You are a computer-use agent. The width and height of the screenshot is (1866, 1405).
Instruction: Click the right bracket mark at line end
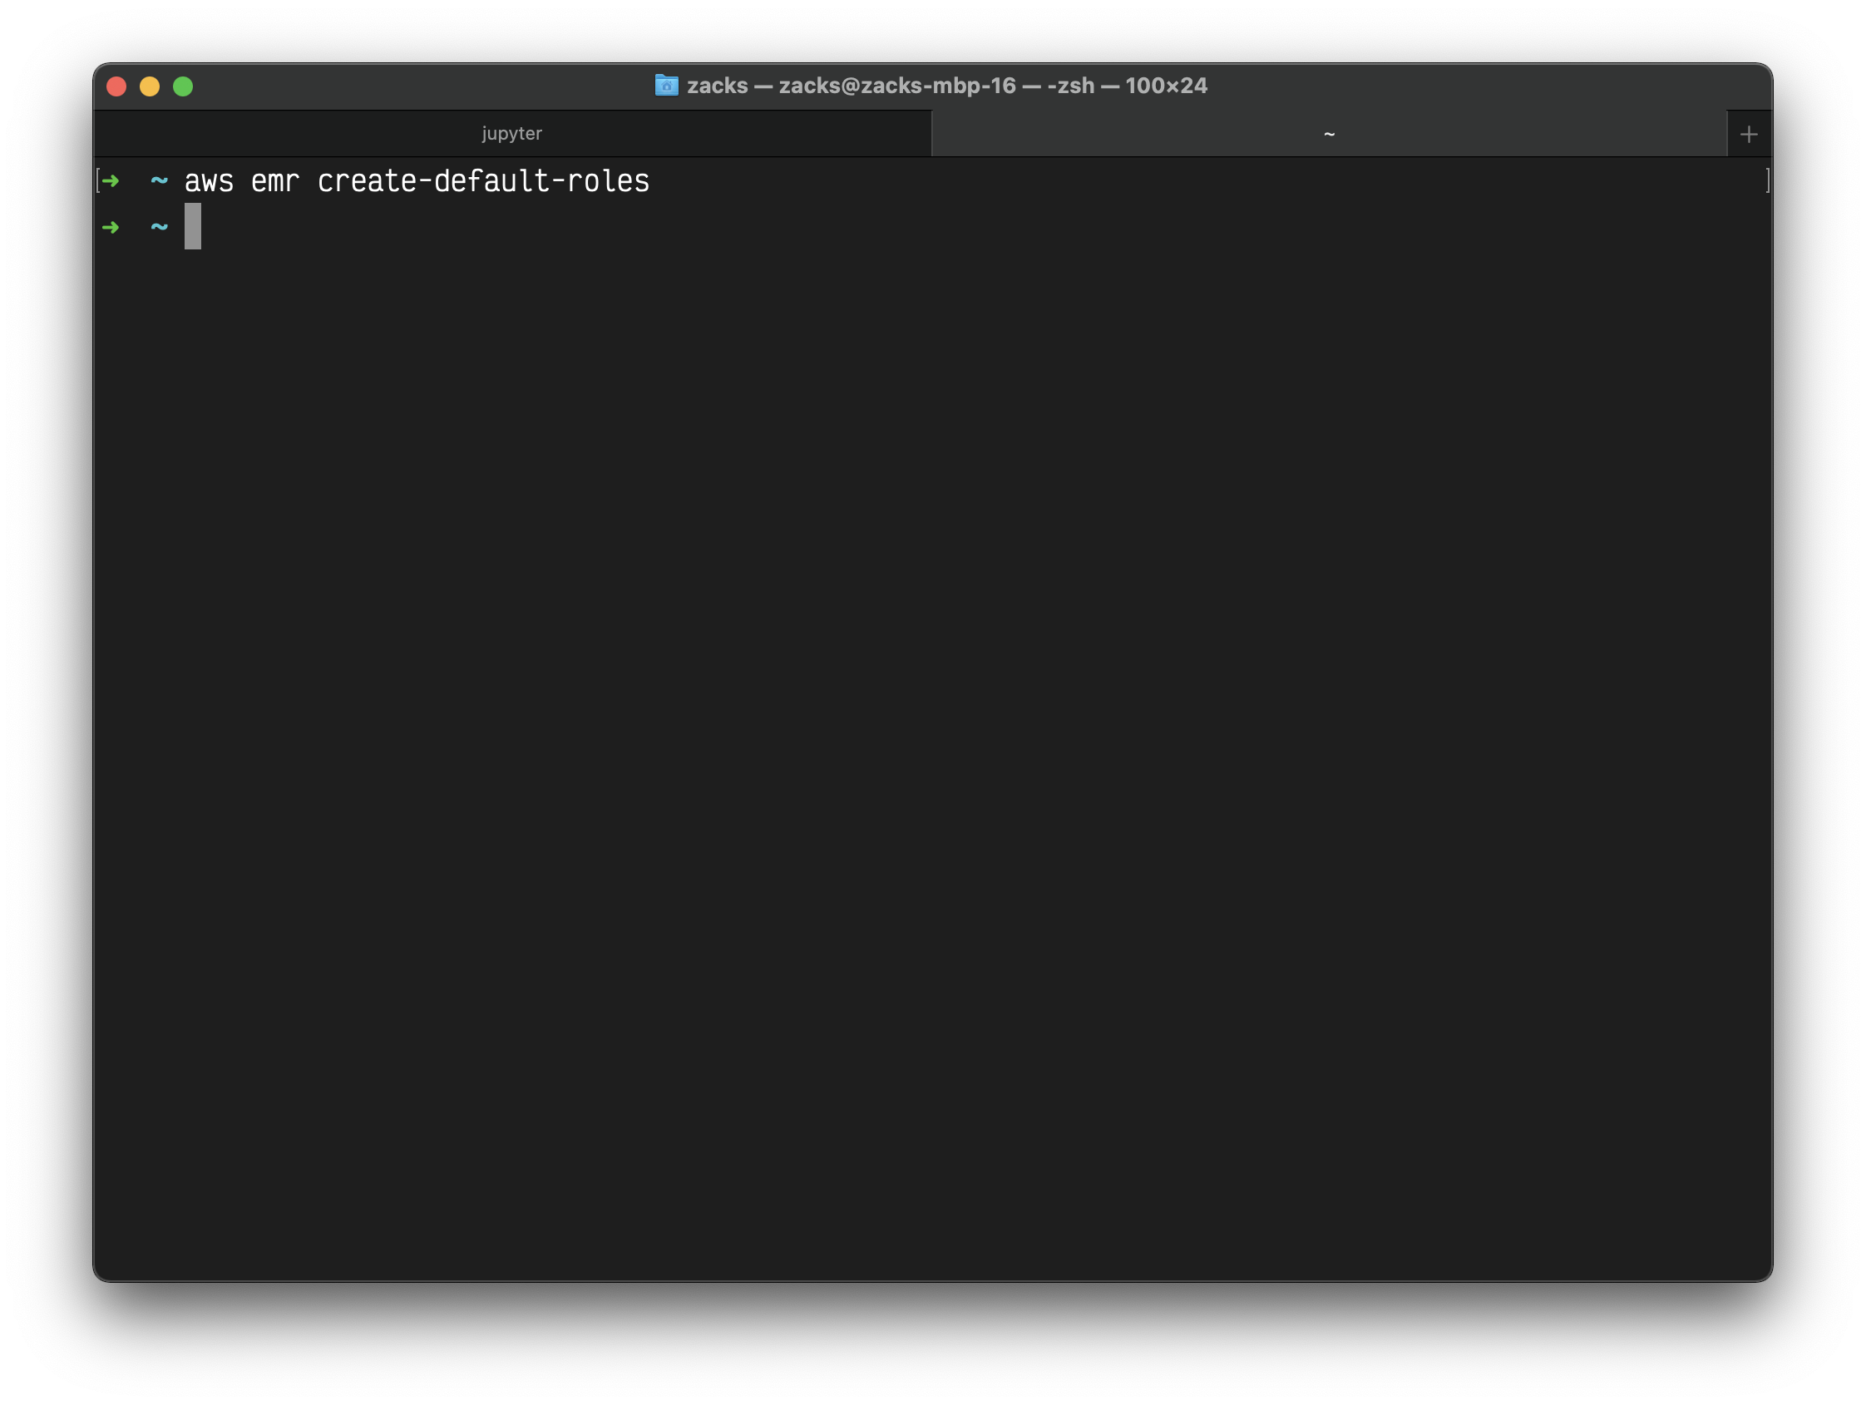[x=1767, y=180]
